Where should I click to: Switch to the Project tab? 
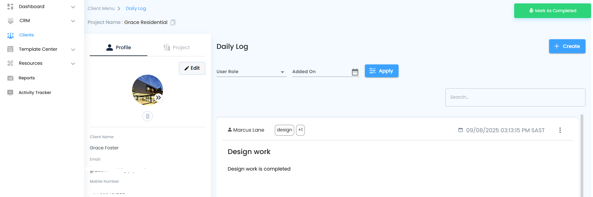177,48
